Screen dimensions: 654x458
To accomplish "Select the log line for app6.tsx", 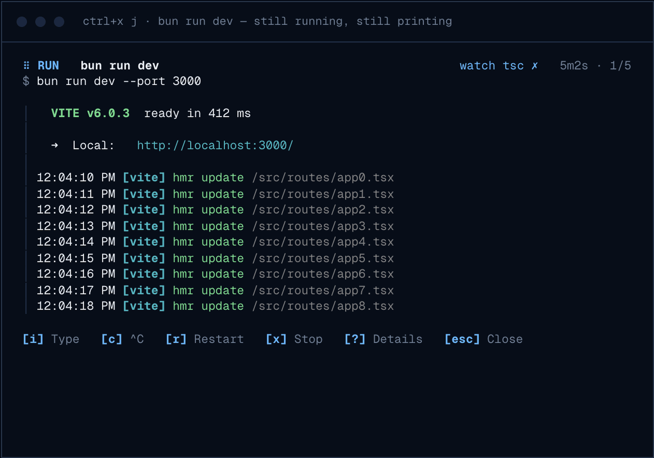I will [215, 274].
